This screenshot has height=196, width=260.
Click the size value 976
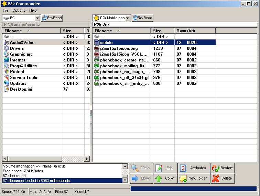[157, 78]
